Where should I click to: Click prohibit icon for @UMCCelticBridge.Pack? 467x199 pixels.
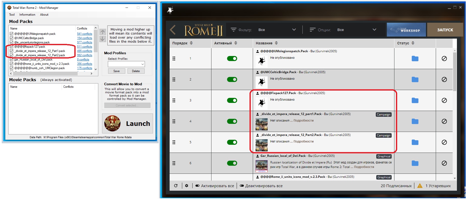444,79
